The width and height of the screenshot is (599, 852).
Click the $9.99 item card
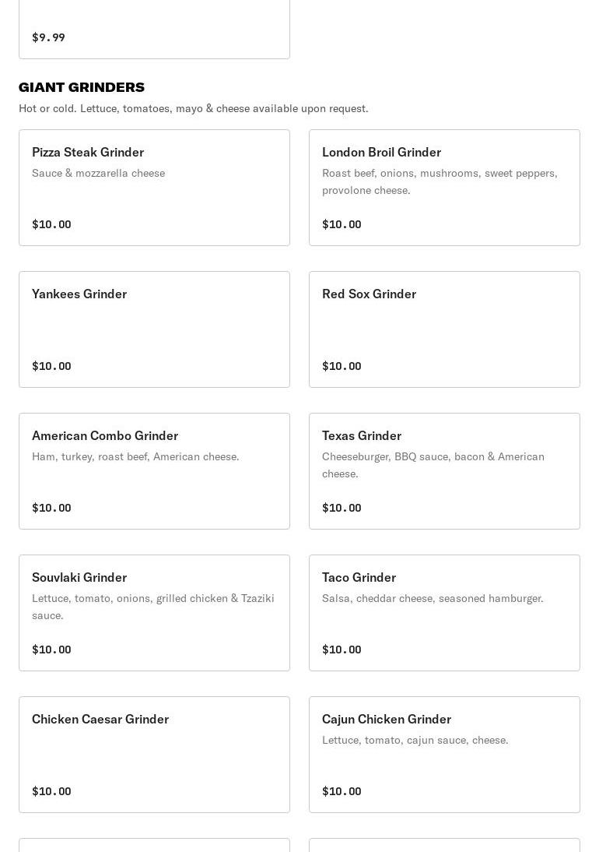tap(154, 31)
